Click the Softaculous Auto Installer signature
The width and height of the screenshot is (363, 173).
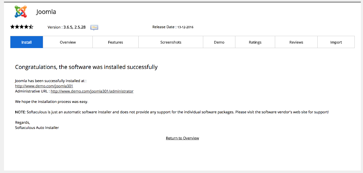(x=37, y=128)
